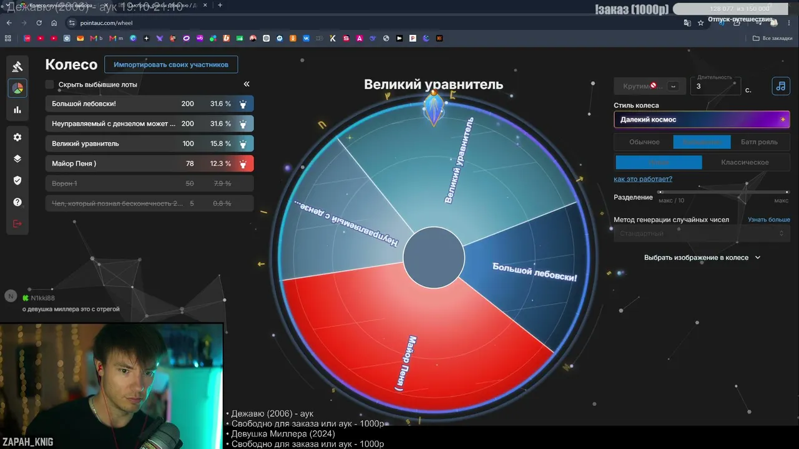Open the layers icon in sidebar

[17, 158]
